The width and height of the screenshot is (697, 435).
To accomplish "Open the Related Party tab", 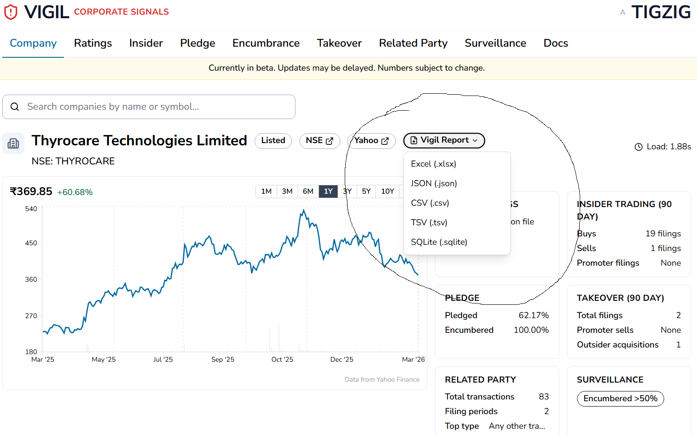I will coord(413,43).
